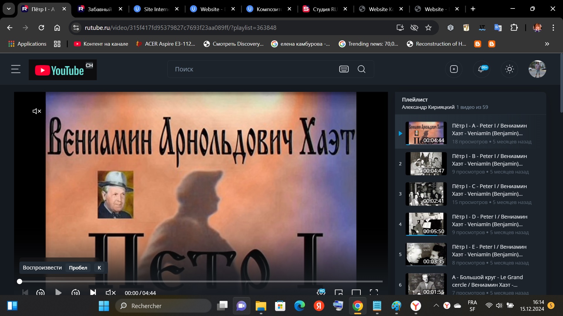This screenshot has height=316, width=563.
Task: Open the tab search dropdown arrow
Action: [x=9, y=9]
